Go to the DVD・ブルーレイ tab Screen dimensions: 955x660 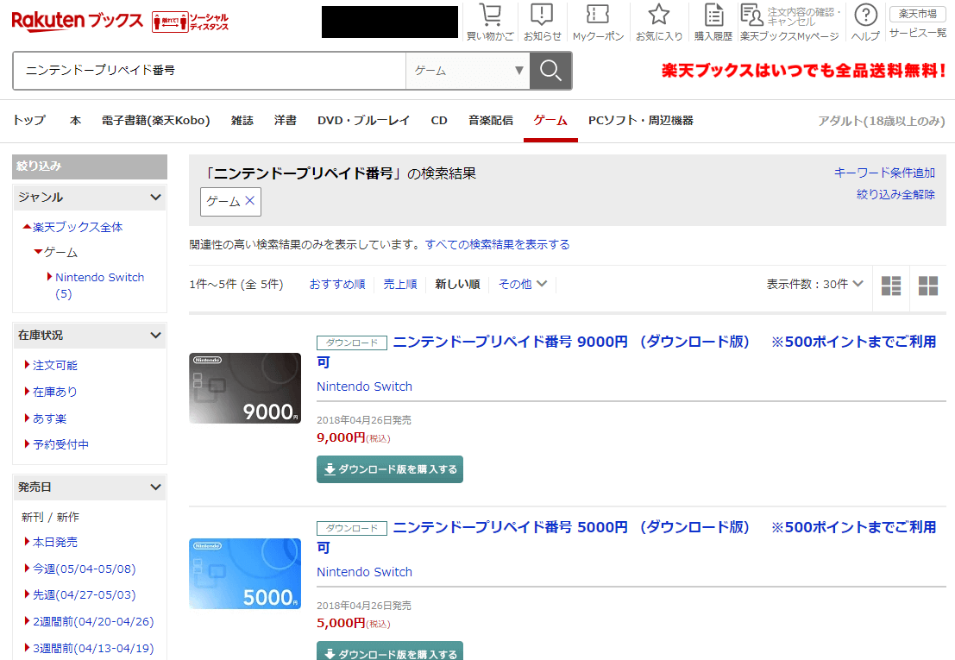(363, 121)
